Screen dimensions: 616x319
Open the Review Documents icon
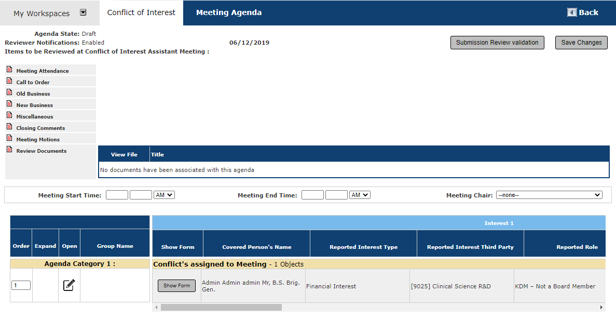(9, 150)
